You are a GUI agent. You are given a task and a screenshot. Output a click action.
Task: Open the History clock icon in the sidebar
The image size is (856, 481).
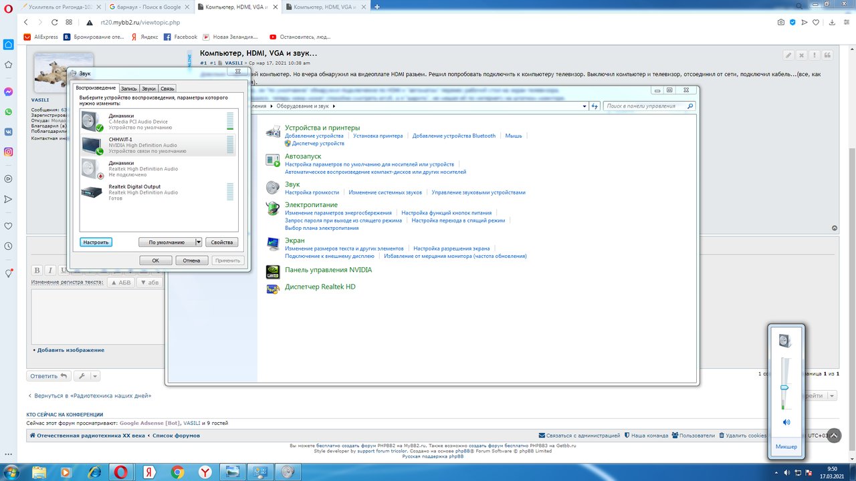(x=9, y=246)
